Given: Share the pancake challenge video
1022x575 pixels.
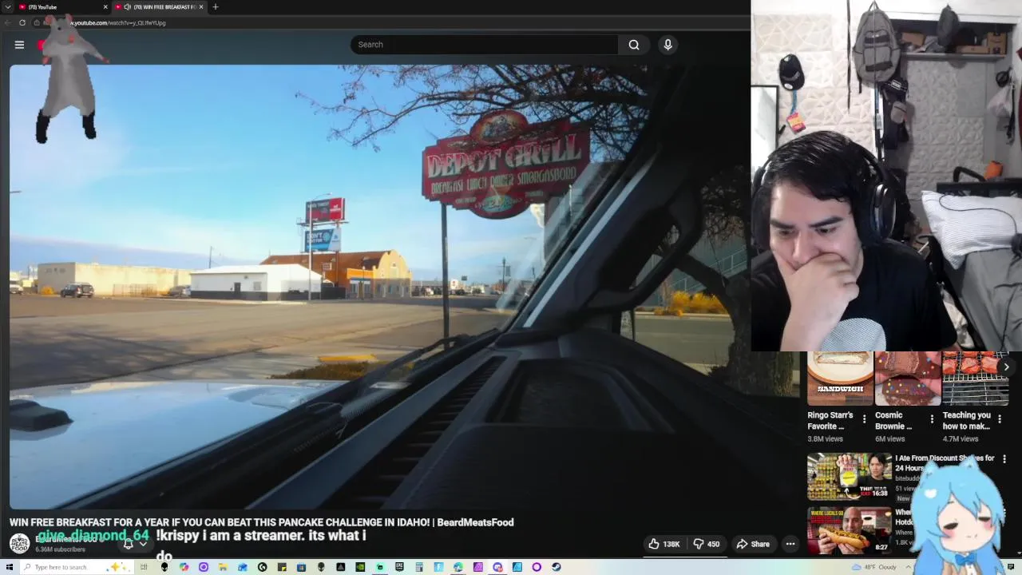Looking at the screenshot, I should pos(753,544).
